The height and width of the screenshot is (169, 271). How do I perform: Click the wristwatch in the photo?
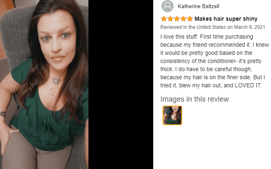point(3,114)
